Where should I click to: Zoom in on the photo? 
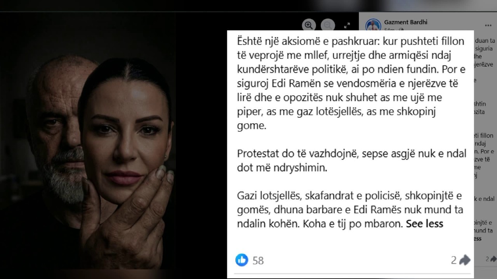pyautogui.click(x=309, y=26)
